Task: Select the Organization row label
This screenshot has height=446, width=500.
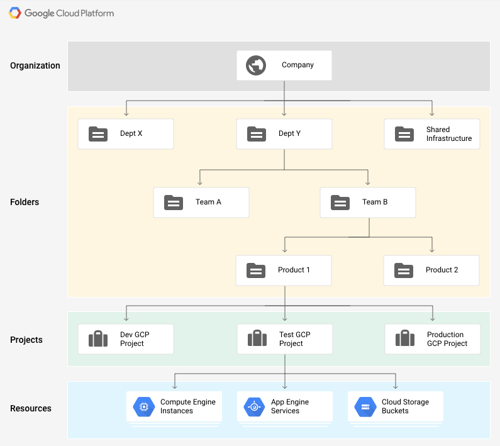Action: click(35, 65)
